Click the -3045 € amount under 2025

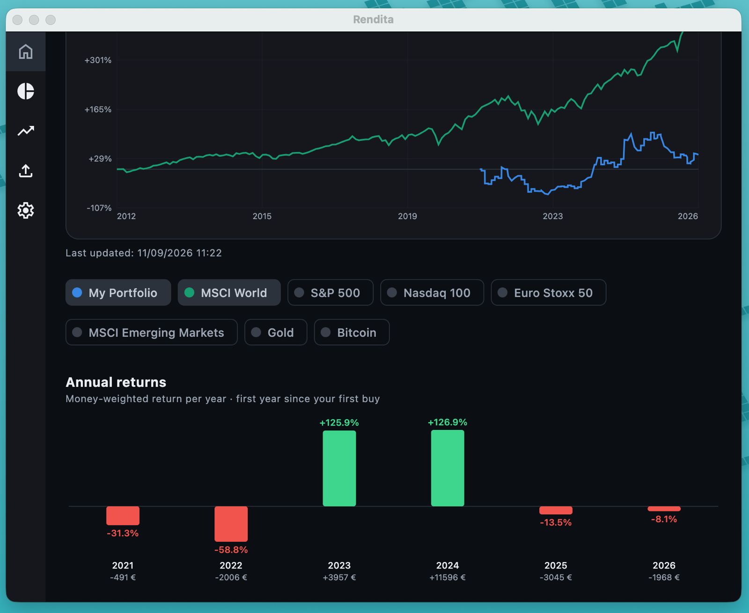[x=556, y=577]
